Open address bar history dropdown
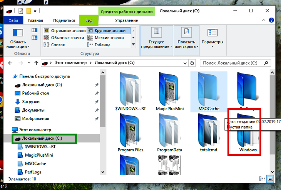Image resolution: width=281 pixels, height=190 pixels. 185,63
